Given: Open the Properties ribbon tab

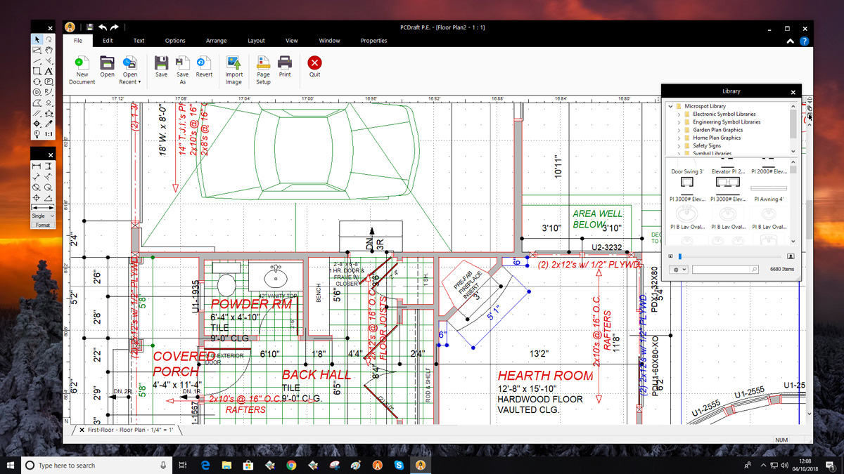Looking at the screenshot, I should point(373,41).
